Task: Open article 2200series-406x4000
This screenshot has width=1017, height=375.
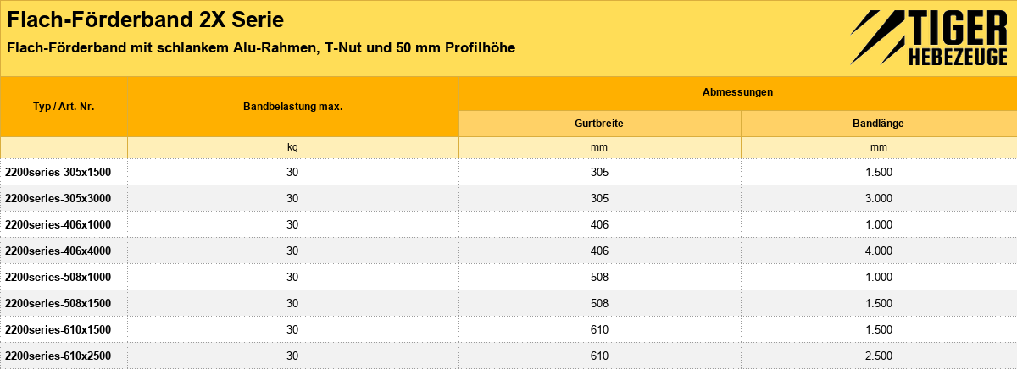Action: pyautogui.click(x=58, y=251)
